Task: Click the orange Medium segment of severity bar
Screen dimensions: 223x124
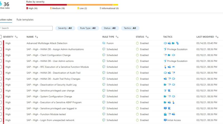Action: pyautogui.click(x=90, y=5)
